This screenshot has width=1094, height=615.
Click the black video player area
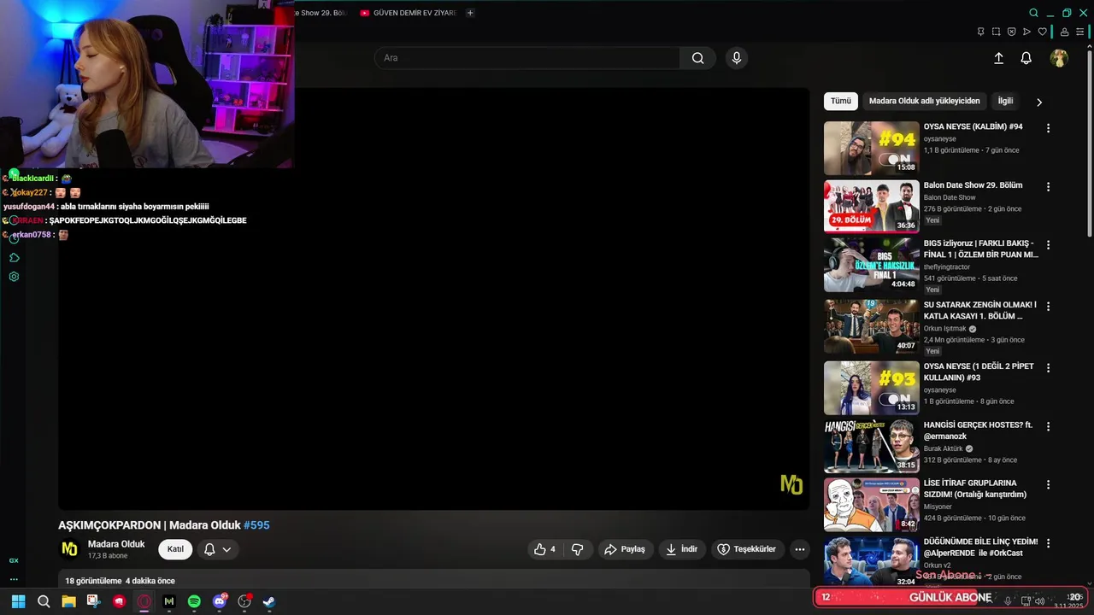coord(433,299)
